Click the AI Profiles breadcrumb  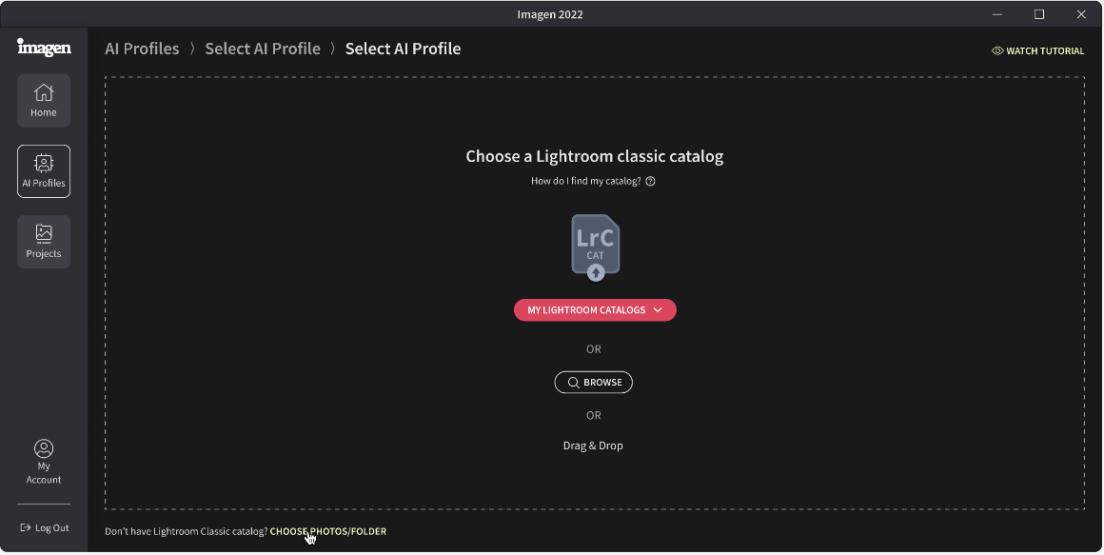[142, 49]
